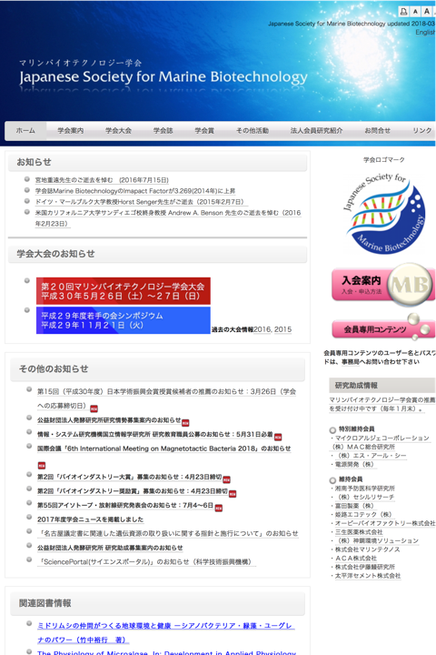Open マイクロアルジェコーポレーション sponsor link
This screenshot has width=436, height=655.
[382, 438]
